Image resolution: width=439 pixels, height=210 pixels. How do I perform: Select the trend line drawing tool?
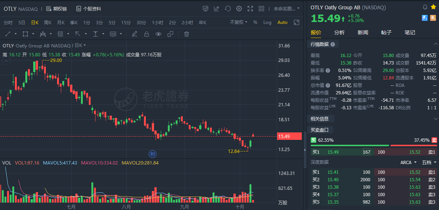[x=8, y=34]
